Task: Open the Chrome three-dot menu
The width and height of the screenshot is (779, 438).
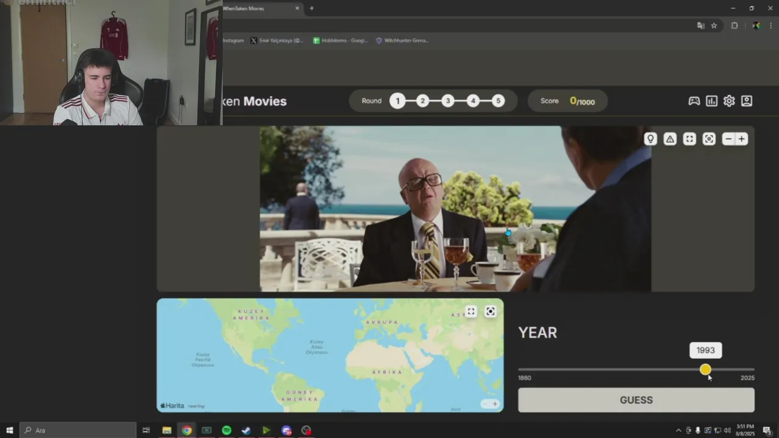Action: pos(770,26)
